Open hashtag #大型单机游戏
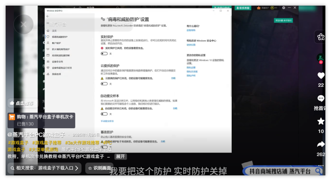The height and width of the screenshot is (181, 331). 43,149
